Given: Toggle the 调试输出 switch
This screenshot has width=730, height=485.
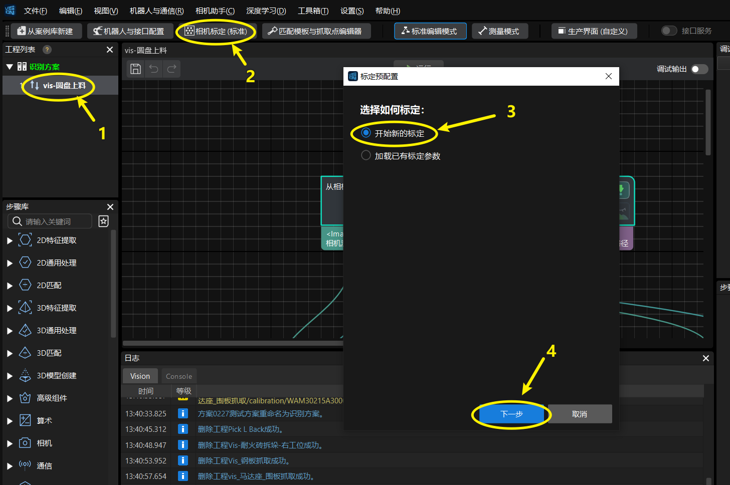Looking at the screenshot, I should [699, 69].
